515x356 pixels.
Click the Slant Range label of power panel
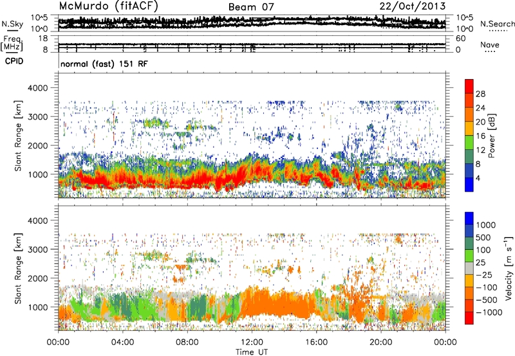18,136
